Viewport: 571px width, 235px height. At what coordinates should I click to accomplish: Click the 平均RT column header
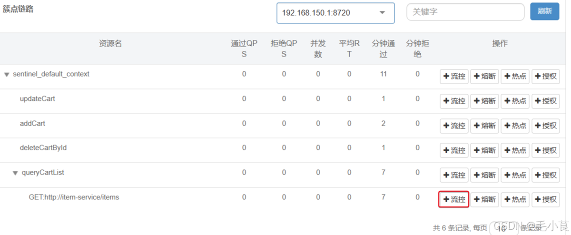(x=349, y=49)
